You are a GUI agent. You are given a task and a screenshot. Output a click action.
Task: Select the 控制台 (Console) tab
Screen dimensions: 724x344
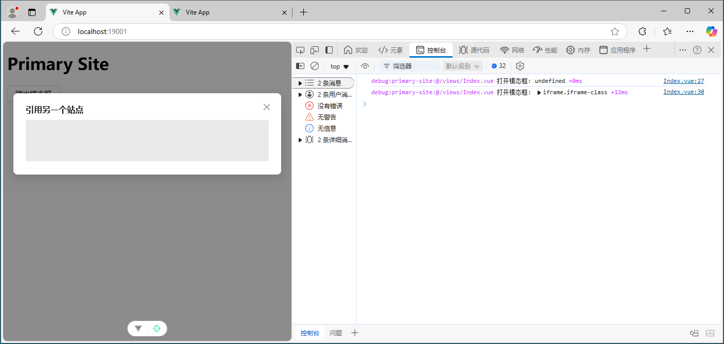coord(430,50)
